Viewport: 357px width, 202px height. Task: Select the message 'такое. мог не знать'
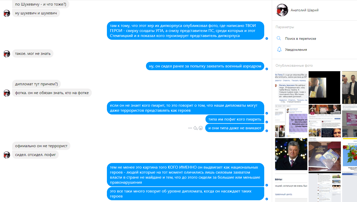33,53
